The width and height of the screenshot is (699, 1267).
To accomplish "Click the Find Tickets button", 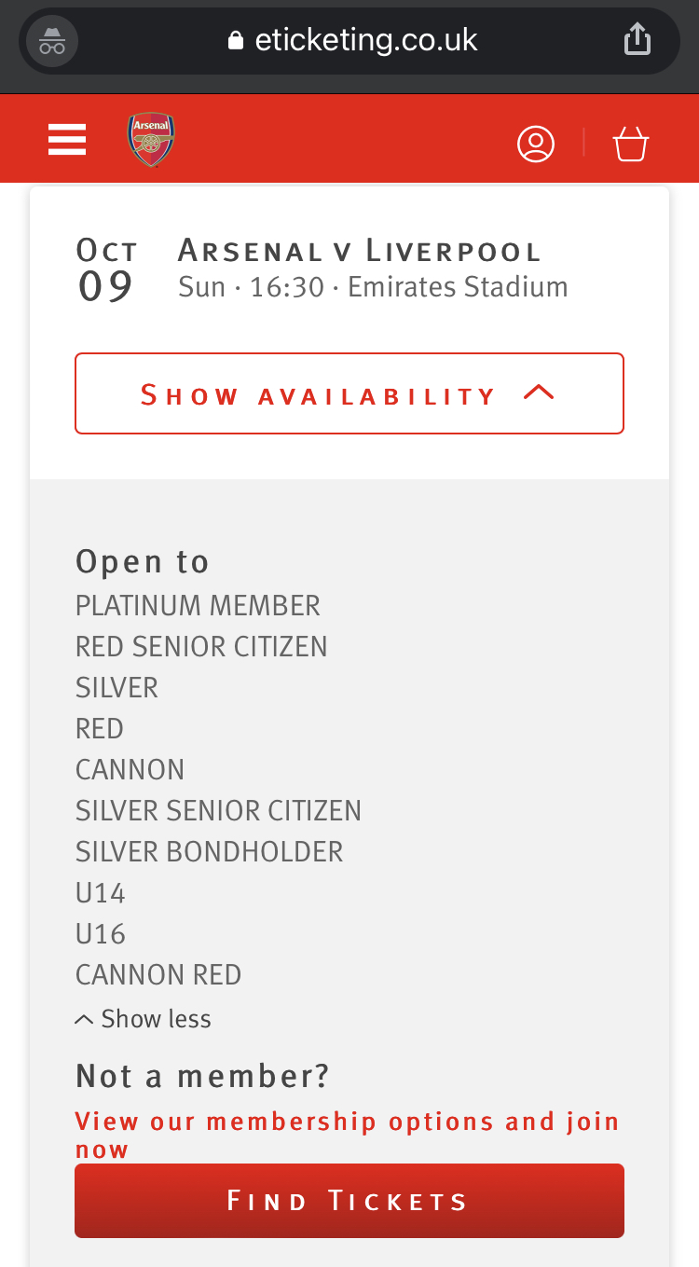I will coord(349,1201).
